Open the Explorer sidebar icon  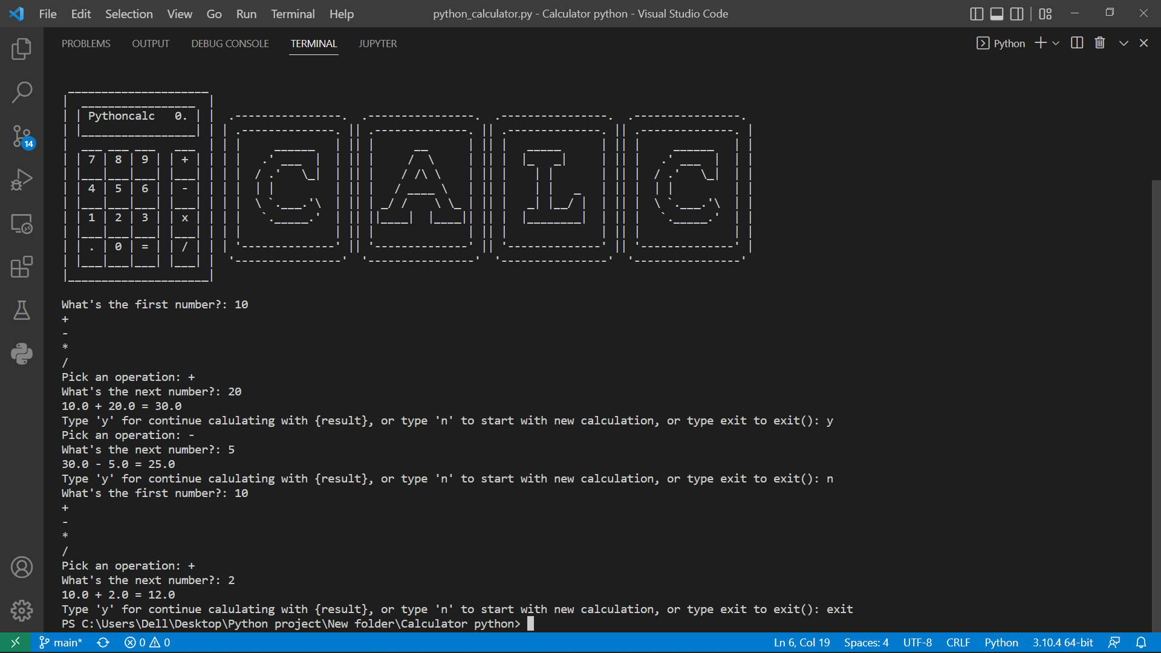[22, 49]
